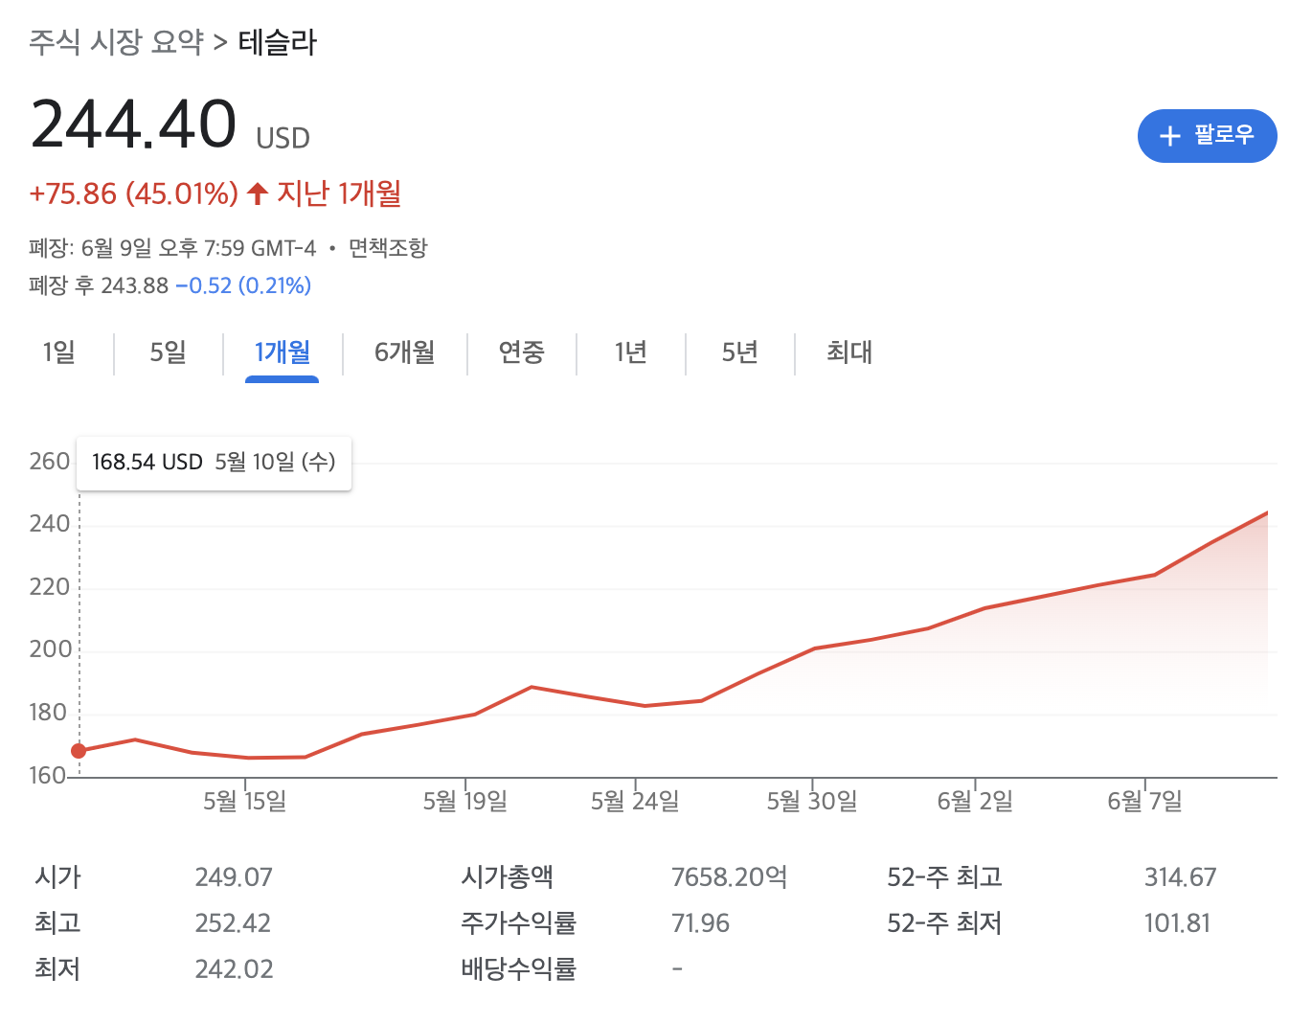Click the 최저 value 242.02

pyautogui.click(x=234, y=969)
